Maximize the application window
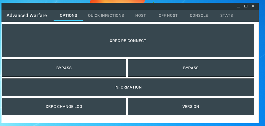The width and height of the screenshot is (265, 126). 246,6
